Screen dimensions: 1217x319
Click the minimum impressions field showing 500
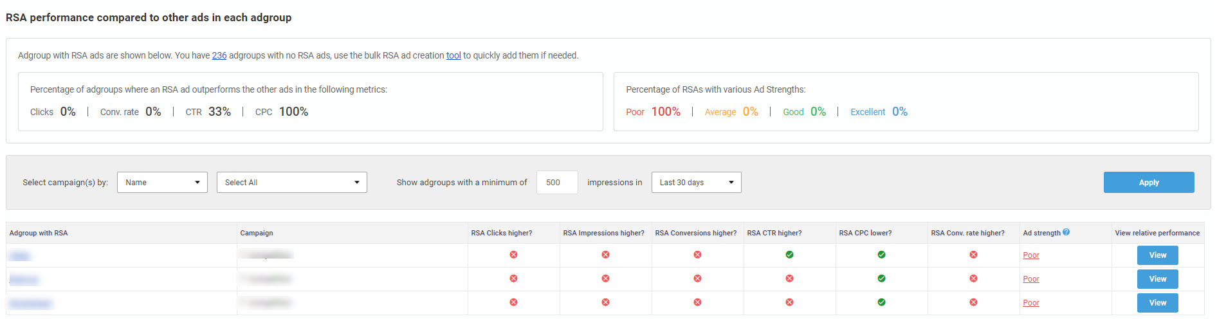coord(556,183)
